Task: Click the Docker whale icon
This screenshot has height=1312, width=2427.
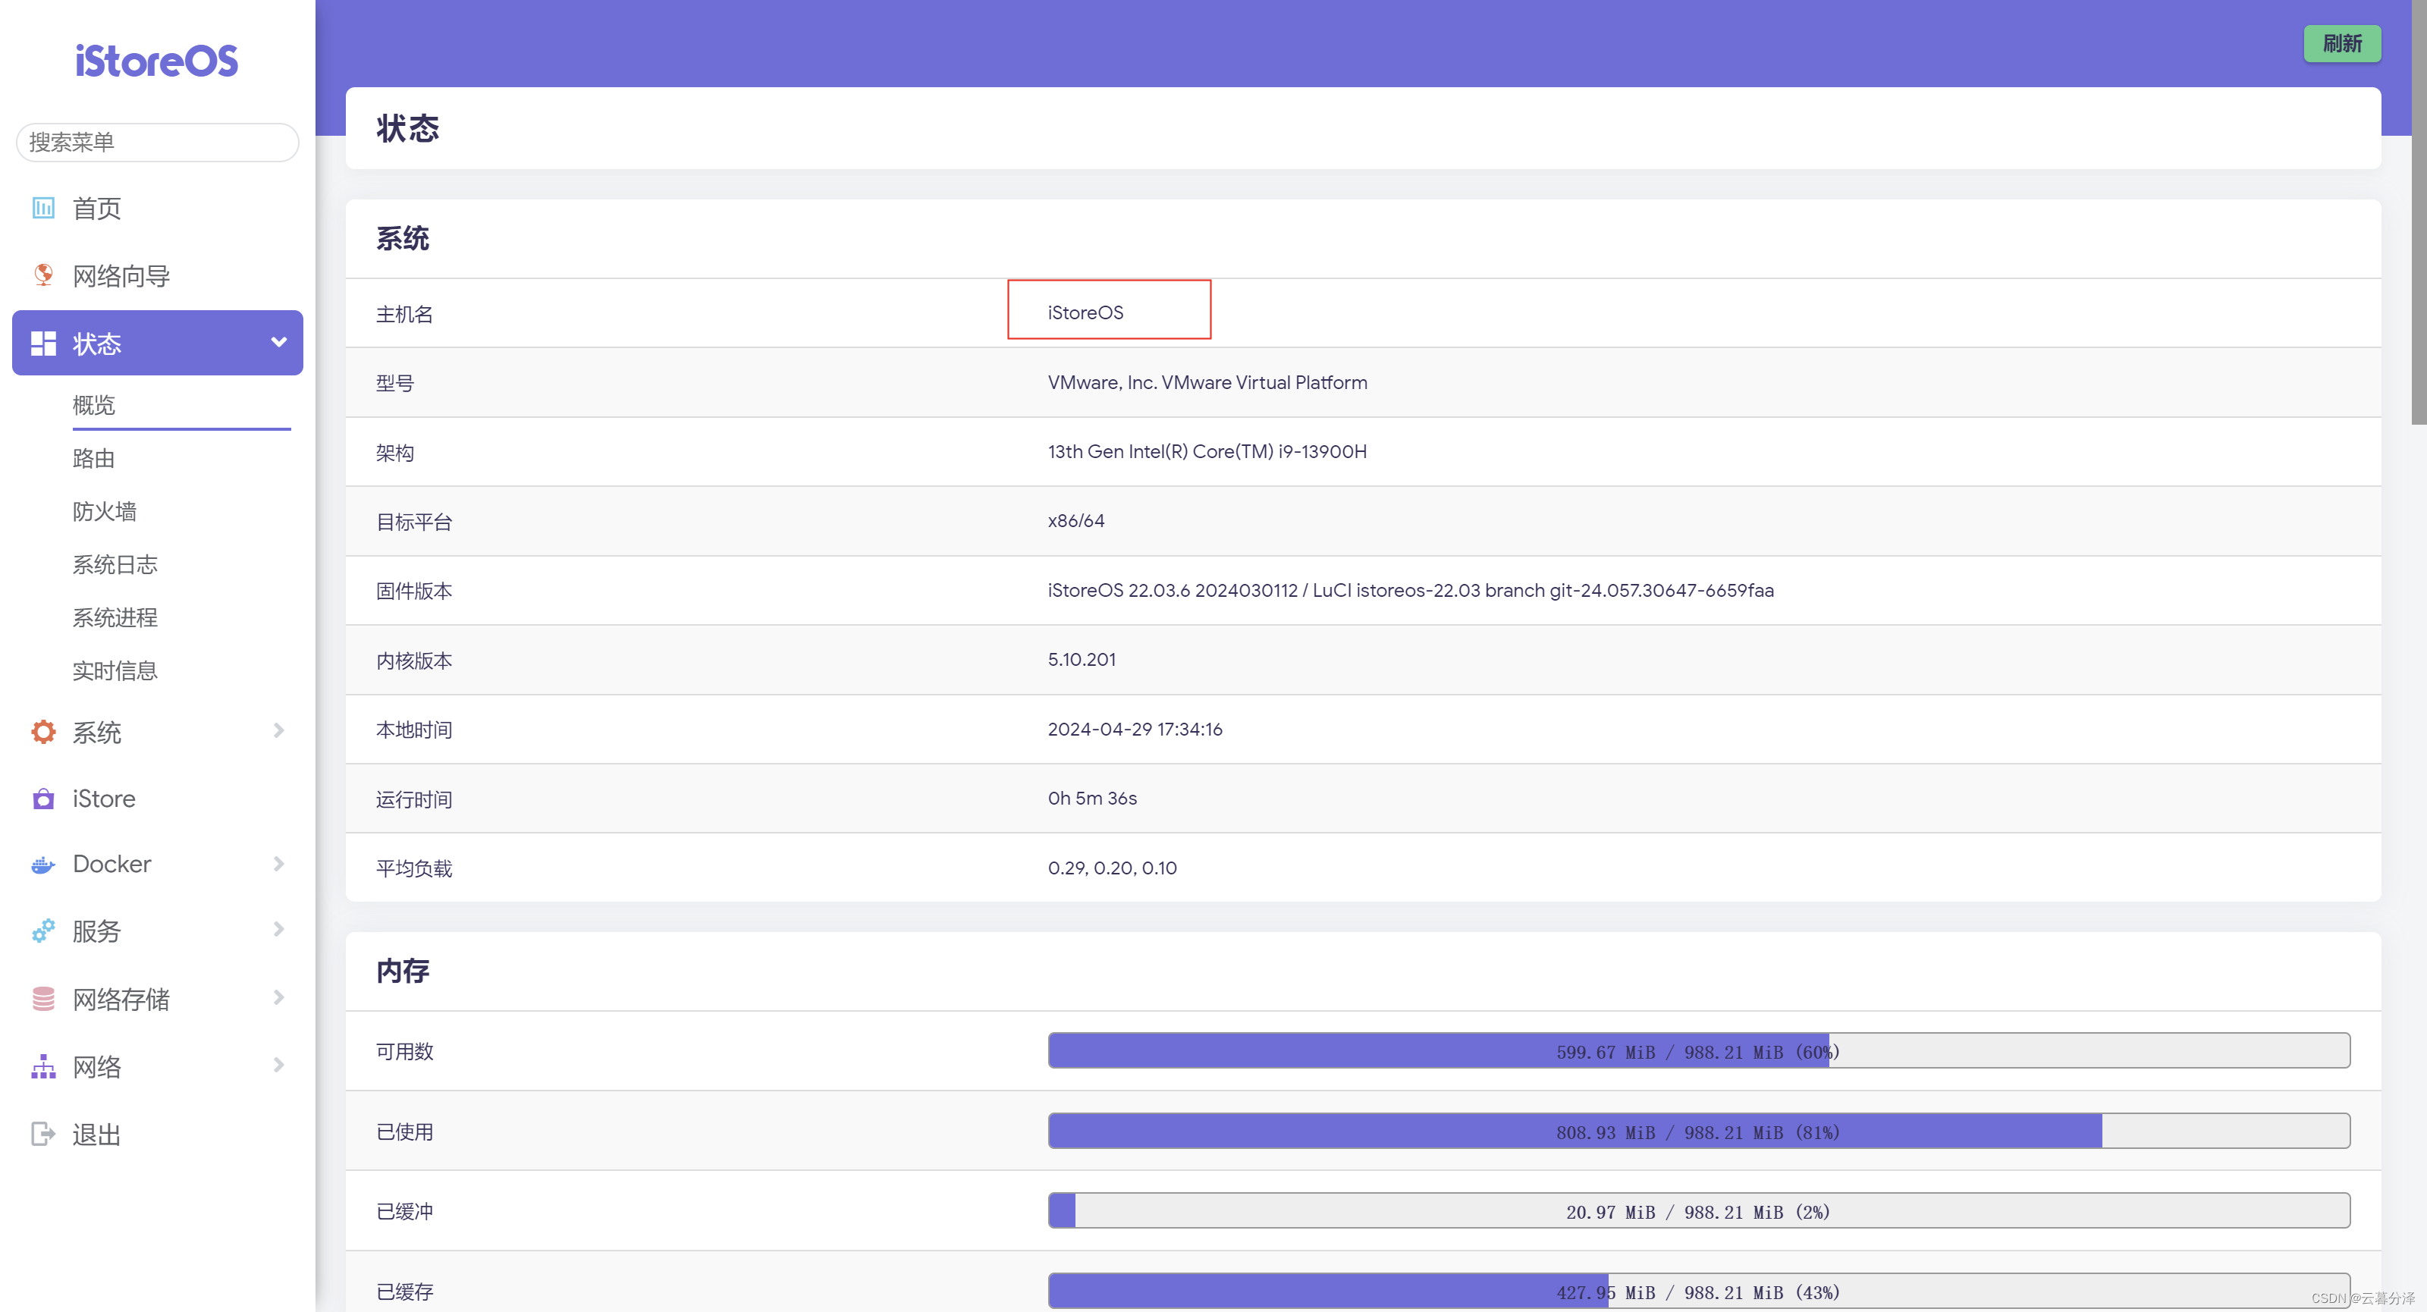Action: pyautogui.click(x=43, y=865)
